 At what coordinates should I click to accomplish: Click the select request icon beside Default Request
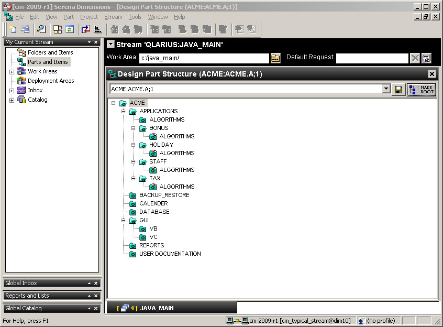pos(426,58)
